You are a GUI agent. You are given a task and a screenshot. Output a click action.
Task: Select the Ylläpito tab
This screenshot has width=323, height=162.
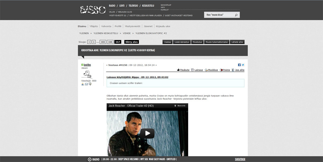pyautogui.click(x=94, y=26)
